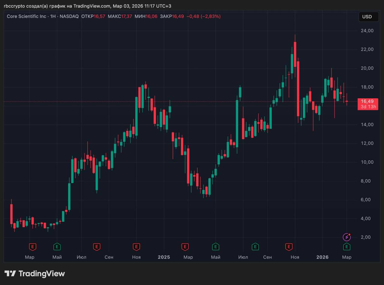384x285 pixels.
Task: Click the Core Scientific Inc symbol title
Action: (x=27, y=16)
